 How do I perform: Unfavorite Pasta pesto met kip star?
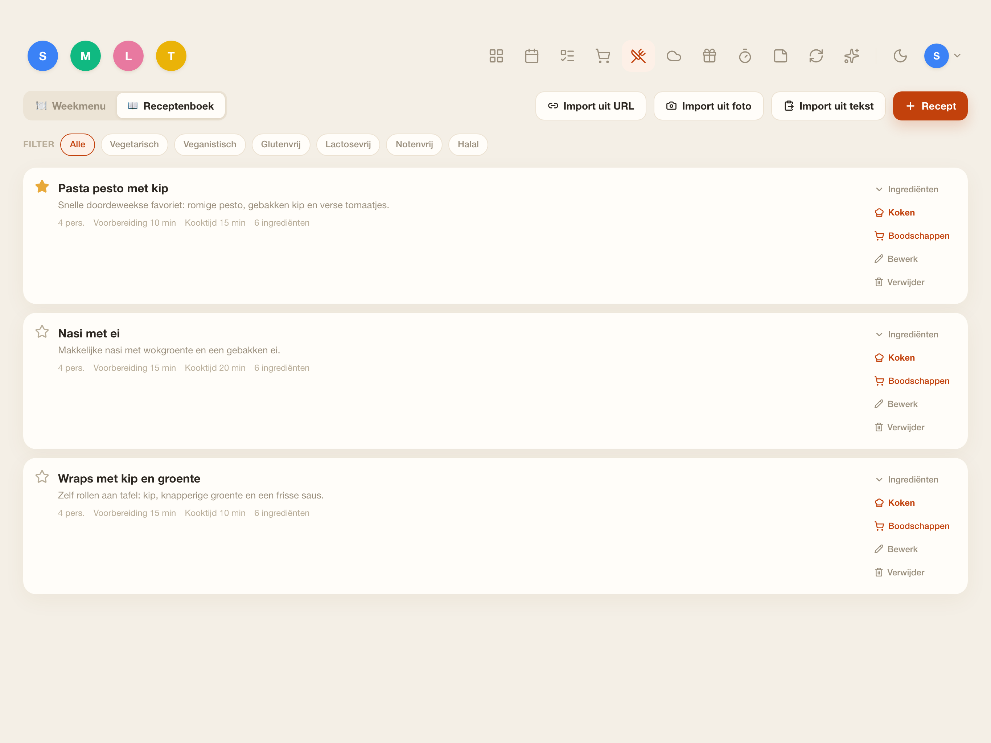[42, 186]
